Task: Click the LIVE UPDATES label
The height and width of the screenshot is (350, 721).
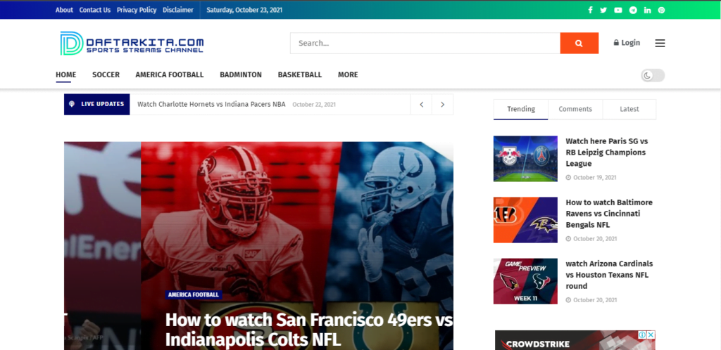Action: point(97,104)
